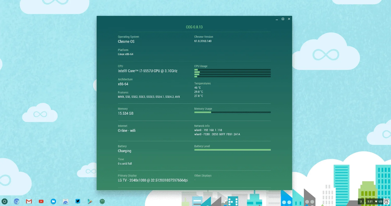Select the 'Linux x86-64' platform value
Image resolution: width=391 pixels, height=206 pixels.
(x=126, y=54)
